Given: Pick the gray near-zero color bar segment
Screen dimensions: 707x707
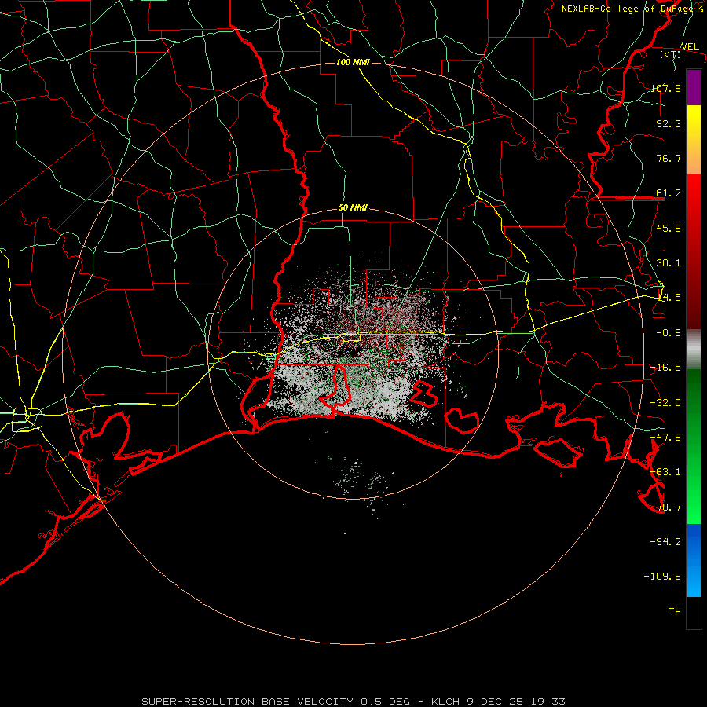Looking at the screenshot, I should click(694, 350).
